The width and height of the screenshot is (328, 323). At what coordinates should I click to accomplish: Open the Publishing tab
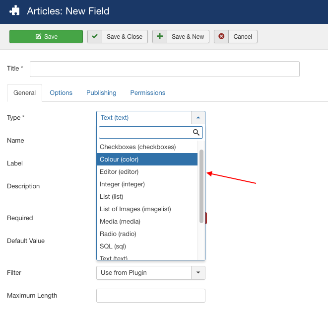click(101, 93)
